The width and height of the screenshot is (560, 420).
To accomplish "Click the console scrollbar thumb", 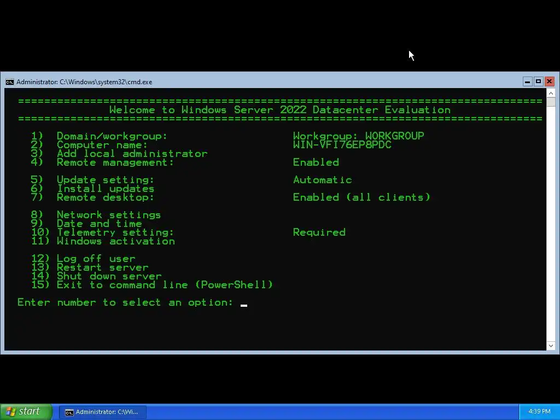I will [551, 102].
